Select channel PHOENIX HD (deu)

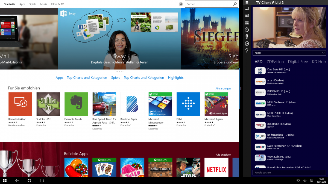click(x=289, y=93)
